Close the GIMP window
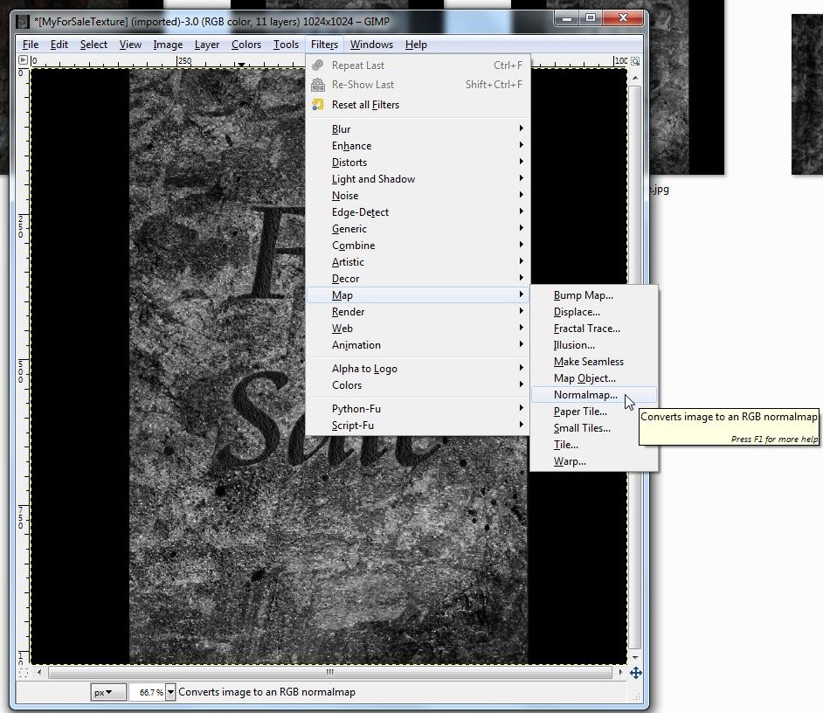823x713 pixels. click(x=623, y=19)
